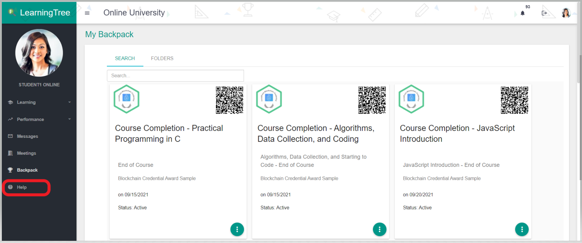582x243 pixels.
Task: Go to Meetings in the sidebar
Action: click(26, 153)
